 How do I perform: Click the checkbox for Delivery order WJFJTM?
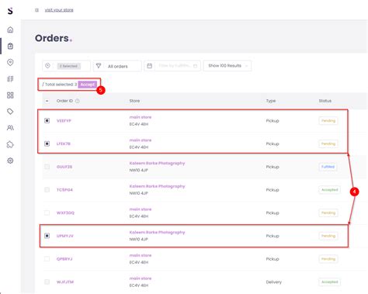click(47, 282)
